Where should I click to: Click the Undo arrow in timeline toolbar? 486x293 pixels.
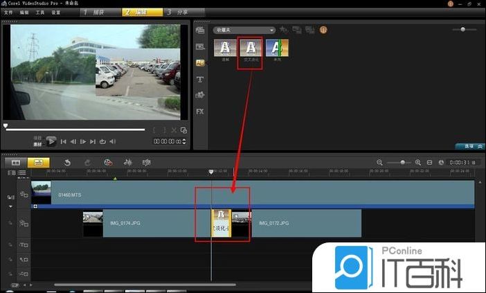point(67,162)
